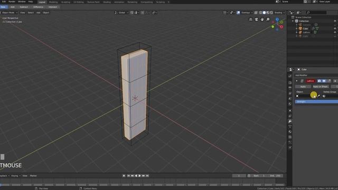Switch to Shading workspace tab
Image resolution: width=338 pixels, height=190 pixels.
pos(107,2)
